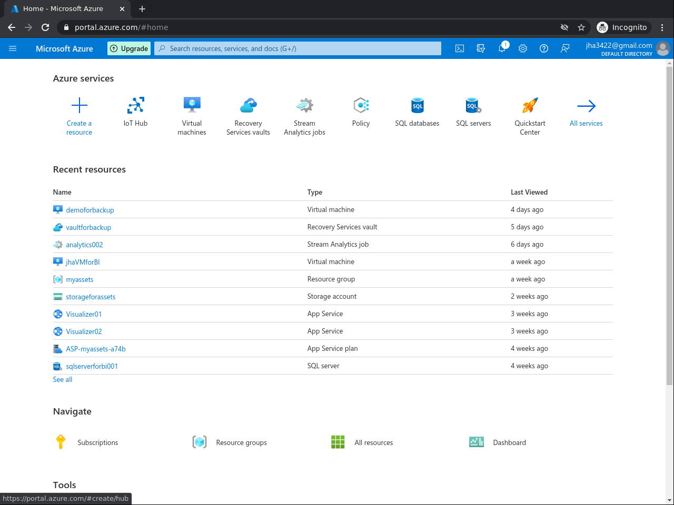Open the Notifications bell
The height and width of the screenshot is (505, 674).
(502, 48)
